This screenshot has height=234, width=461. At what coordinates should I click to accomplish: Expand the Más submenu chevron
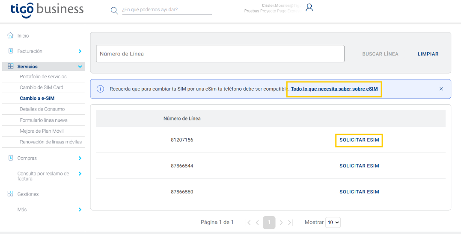pyautogui.click(x=80, y=209)
